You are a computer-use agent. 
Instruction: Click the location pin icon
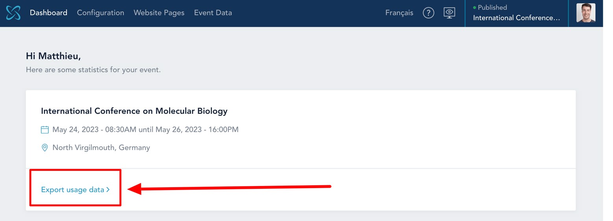pyautogui.click(x=45, y=148)
